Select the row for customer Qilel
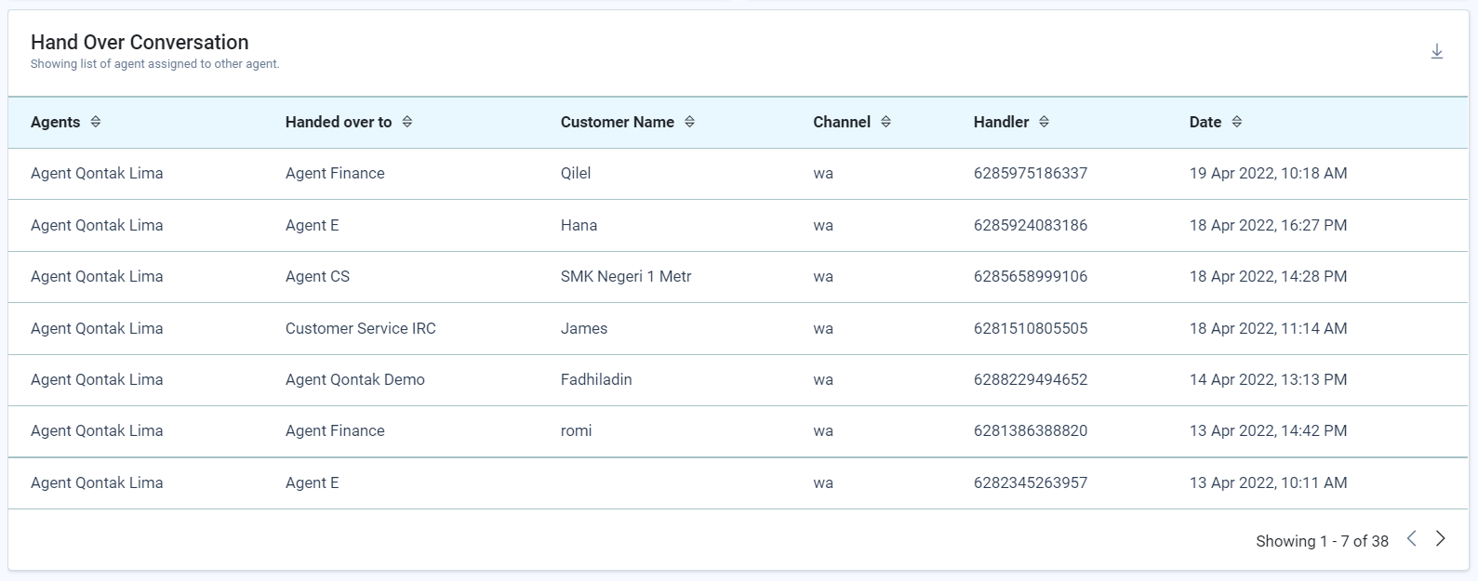Viewport: 1478px width, 581px height. (x=576, y=173)
